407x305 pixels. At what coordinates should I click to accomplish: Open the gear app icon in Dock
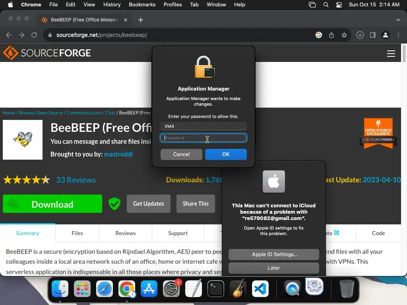pyautogui.click(x=314, y=286)
